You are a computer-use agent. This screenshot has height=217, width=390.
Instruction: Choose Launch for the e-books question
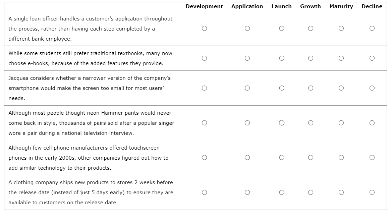point(282,58)
